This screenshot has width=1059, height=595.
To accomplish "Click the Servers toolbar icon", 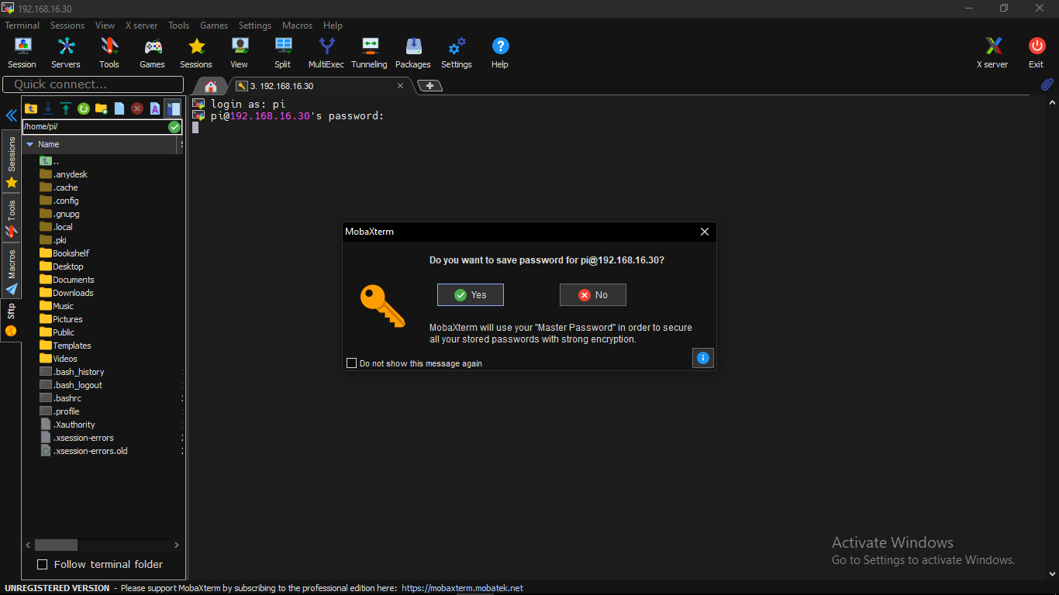I will [66, 53].
